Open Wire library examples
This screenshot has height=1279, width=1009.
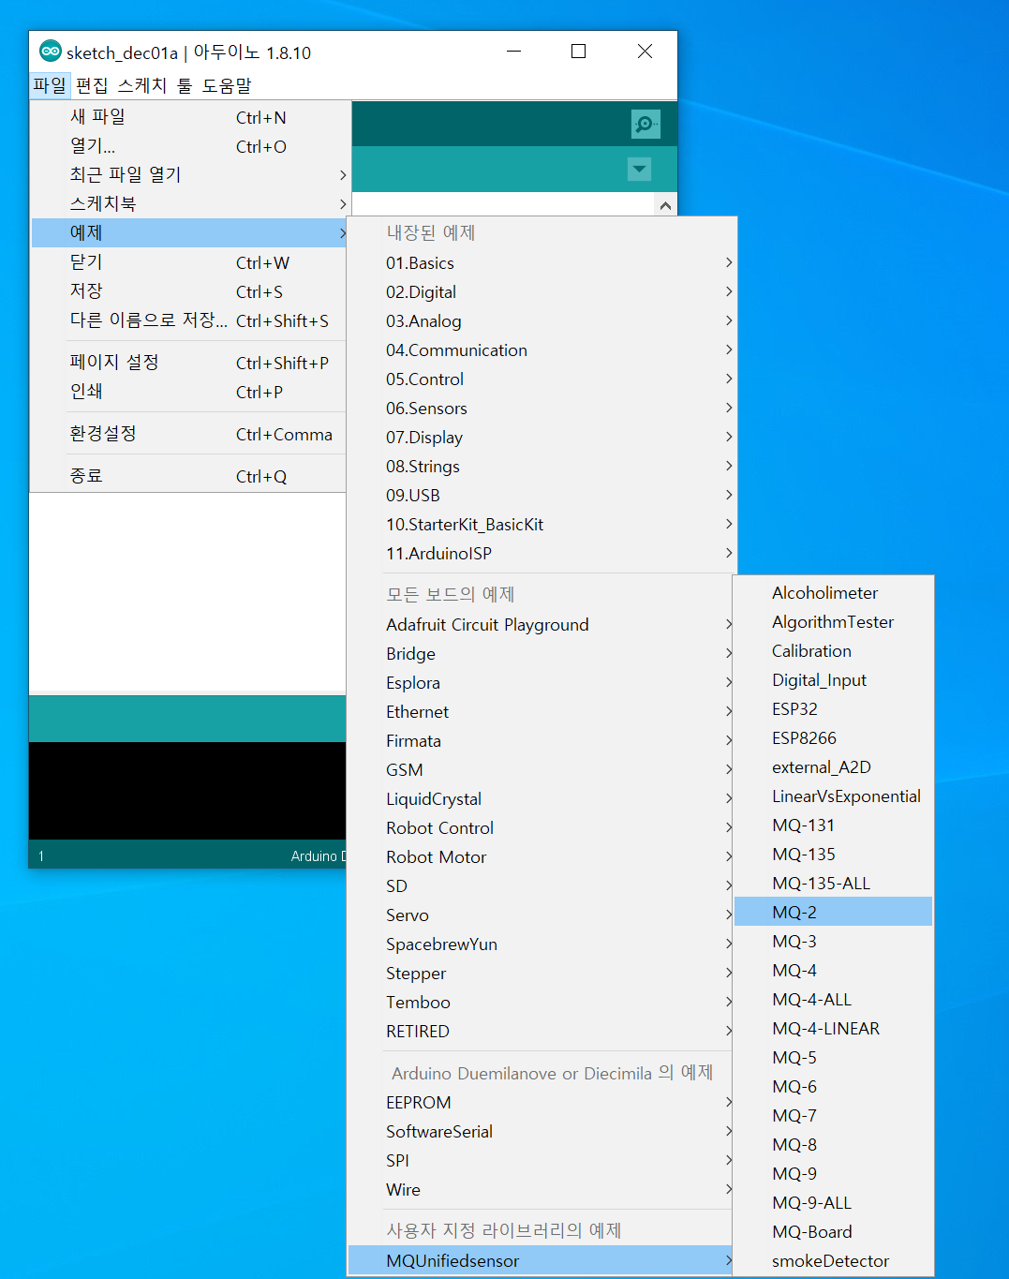pyautogui.click(x=542, y=1190)
